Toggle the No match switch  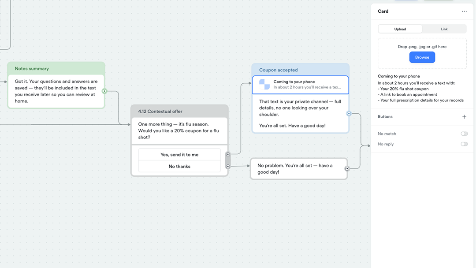[x=464, y=134]
